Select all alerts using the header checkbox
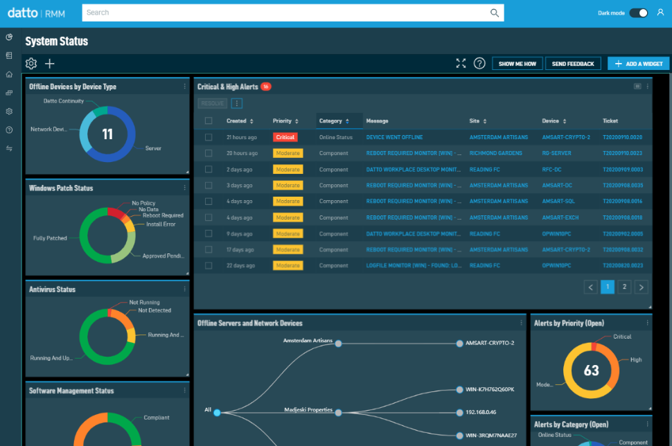 pyautogui.click(x=208, y=121)
